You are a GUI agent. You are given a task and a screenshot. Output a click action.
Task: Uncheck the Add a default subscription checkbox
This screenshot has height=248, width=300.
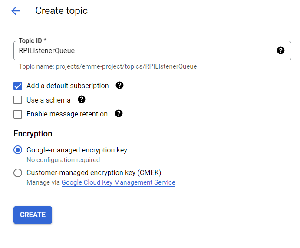pos(18,86)
